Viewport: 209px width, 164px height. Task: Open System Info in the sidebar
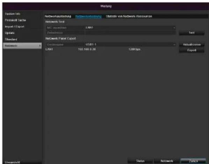[x=13, y=14]
